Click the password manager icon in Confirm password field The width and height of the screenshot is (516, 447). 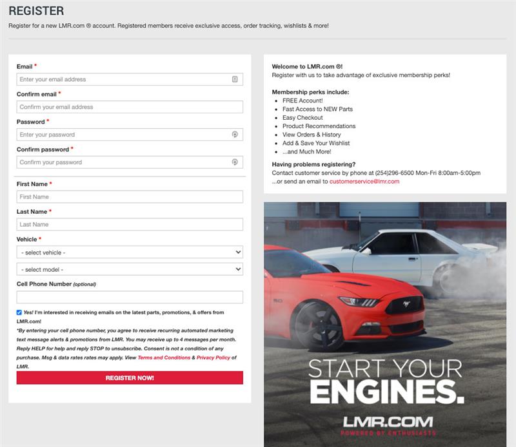(x=235, y=162)
